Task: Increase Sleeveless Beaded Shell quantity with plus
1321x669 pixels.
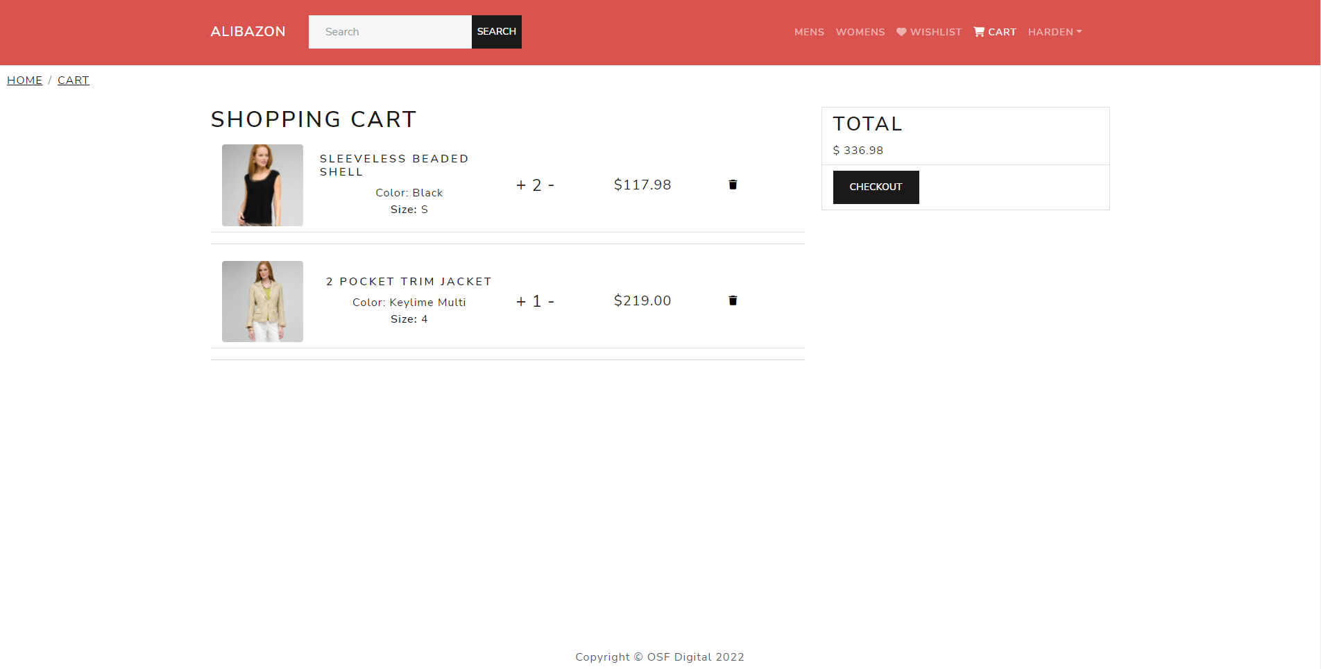Action: [x=520, y=185]
